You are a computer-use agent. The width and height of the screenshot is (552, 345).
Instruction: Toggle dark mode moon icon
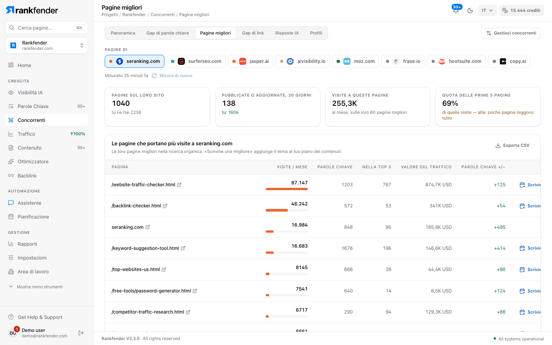pos(470,10)
